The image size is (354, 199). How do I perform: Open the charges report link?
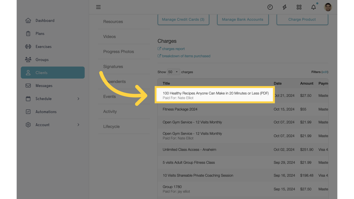[x=173, y=49]
